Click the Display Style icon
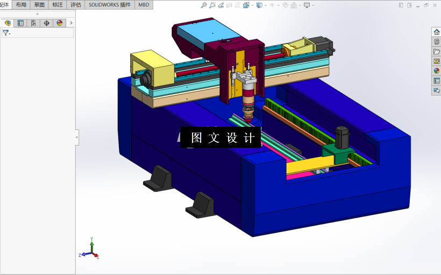 coord(259,5)
